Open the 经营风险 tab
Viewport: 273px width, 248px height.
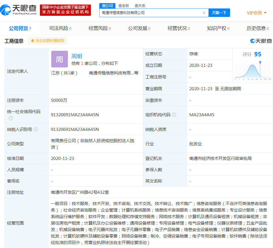(x=100, y=28)
